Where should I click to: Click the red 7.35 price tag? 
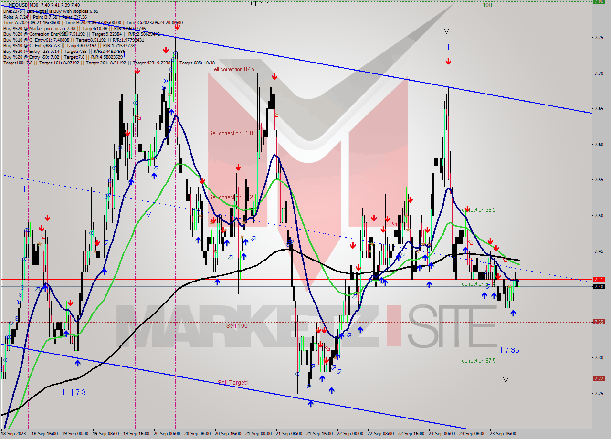pyautogui.click(x=599, y=322)
